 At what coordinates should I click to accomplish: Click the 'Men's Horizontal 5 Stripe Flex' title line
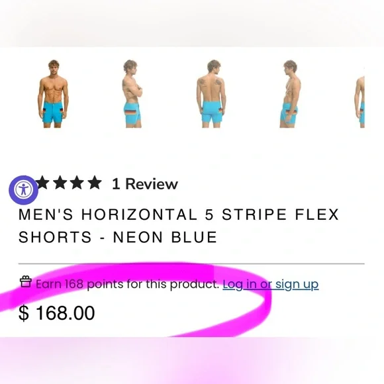179,215
